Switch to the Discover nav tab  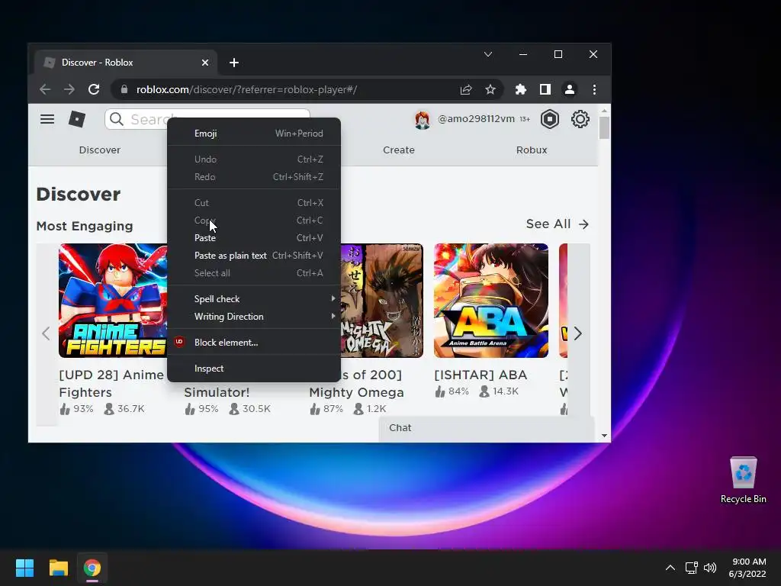tap(100, 150)
